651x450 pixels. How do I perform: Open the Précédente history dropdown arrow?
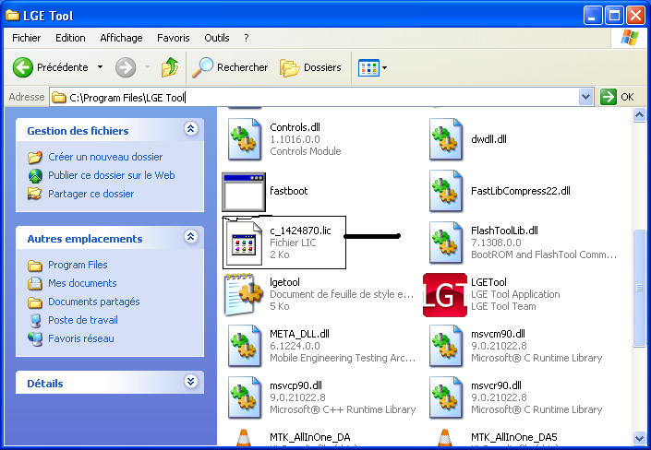tap(100, 66)
